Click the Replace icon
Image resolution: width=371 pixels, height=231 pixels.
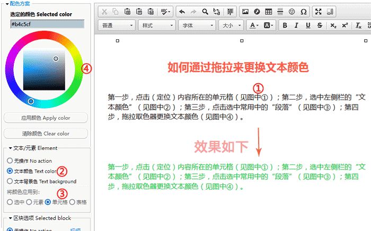[x=216, y=12]
